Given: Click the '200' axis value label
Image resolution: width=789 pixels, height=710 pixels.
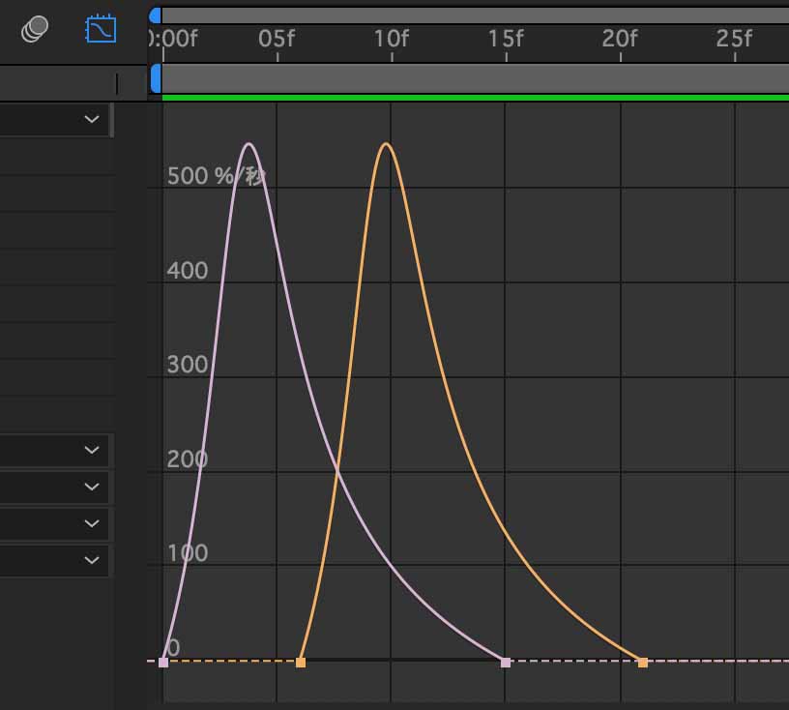Looking at the screenshot, I should 188,459.
